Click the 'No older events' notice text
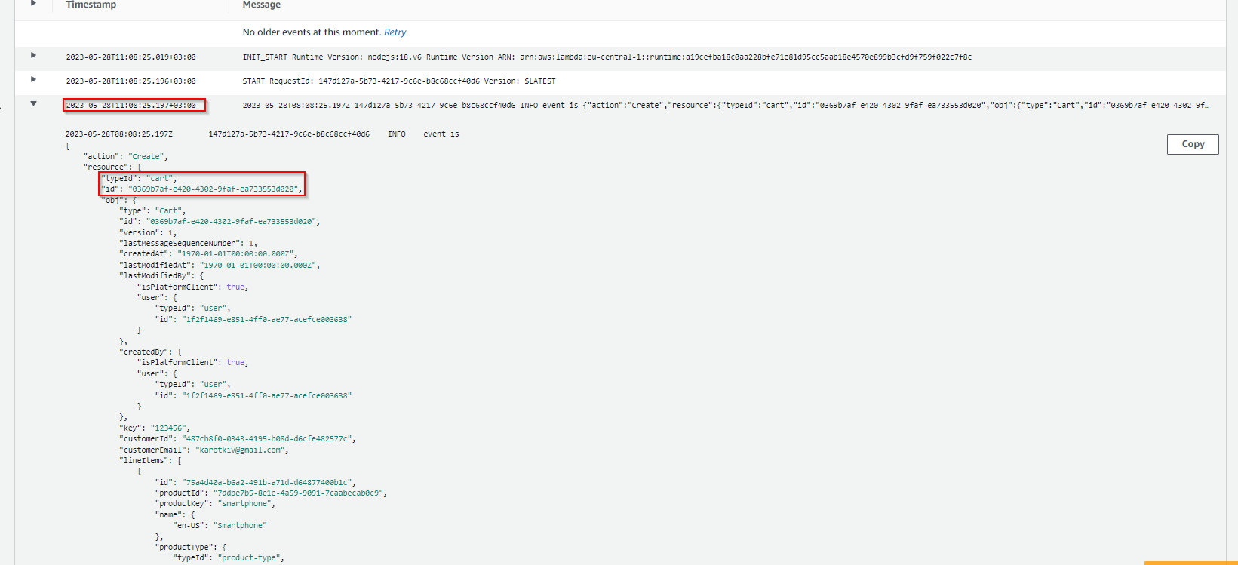The height and width of the screenshot is (565, 1238). (312, 32)
